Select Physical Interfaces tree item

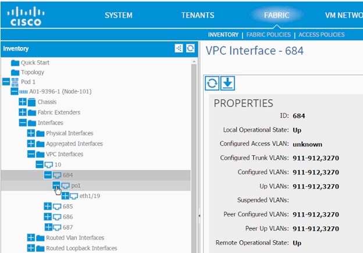coord(69,133)
